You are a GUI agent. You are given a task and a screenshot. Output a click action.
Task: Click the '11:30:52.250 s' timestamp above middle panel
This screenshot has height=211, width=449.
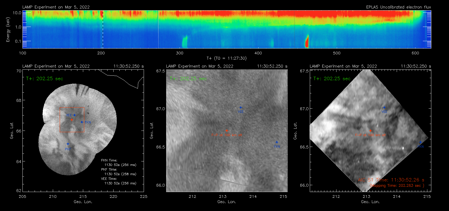(272, 66)
